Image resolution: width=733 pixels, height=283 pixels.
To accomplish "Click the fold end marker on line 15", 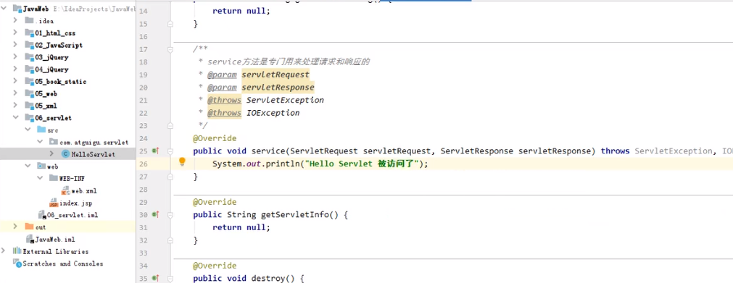I will coord(170,24).
